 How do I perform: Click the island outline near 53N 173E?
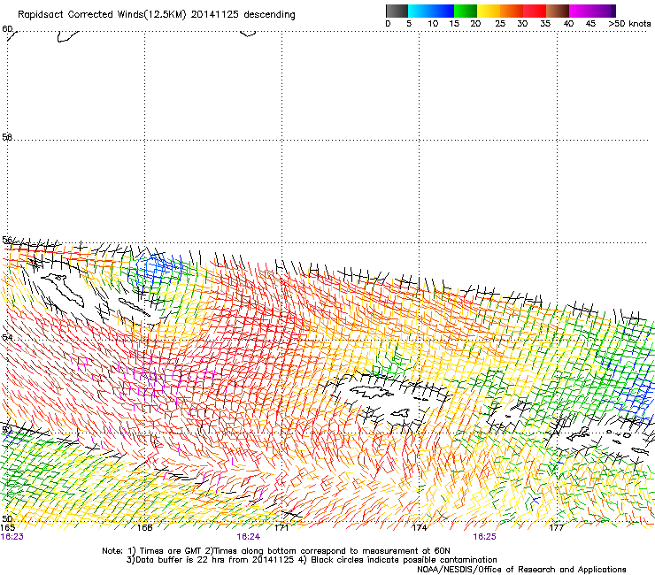point(372,391)
